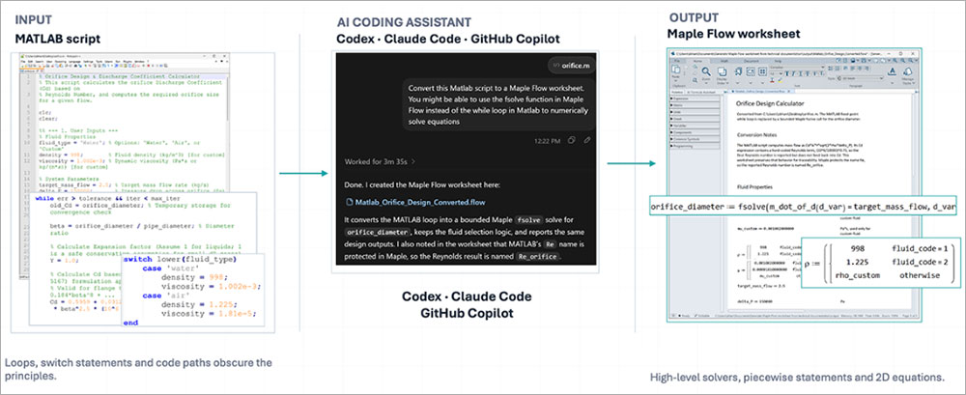Click the yellow highlight color icon
Viewport: 966px width, 395px height.
780,80
